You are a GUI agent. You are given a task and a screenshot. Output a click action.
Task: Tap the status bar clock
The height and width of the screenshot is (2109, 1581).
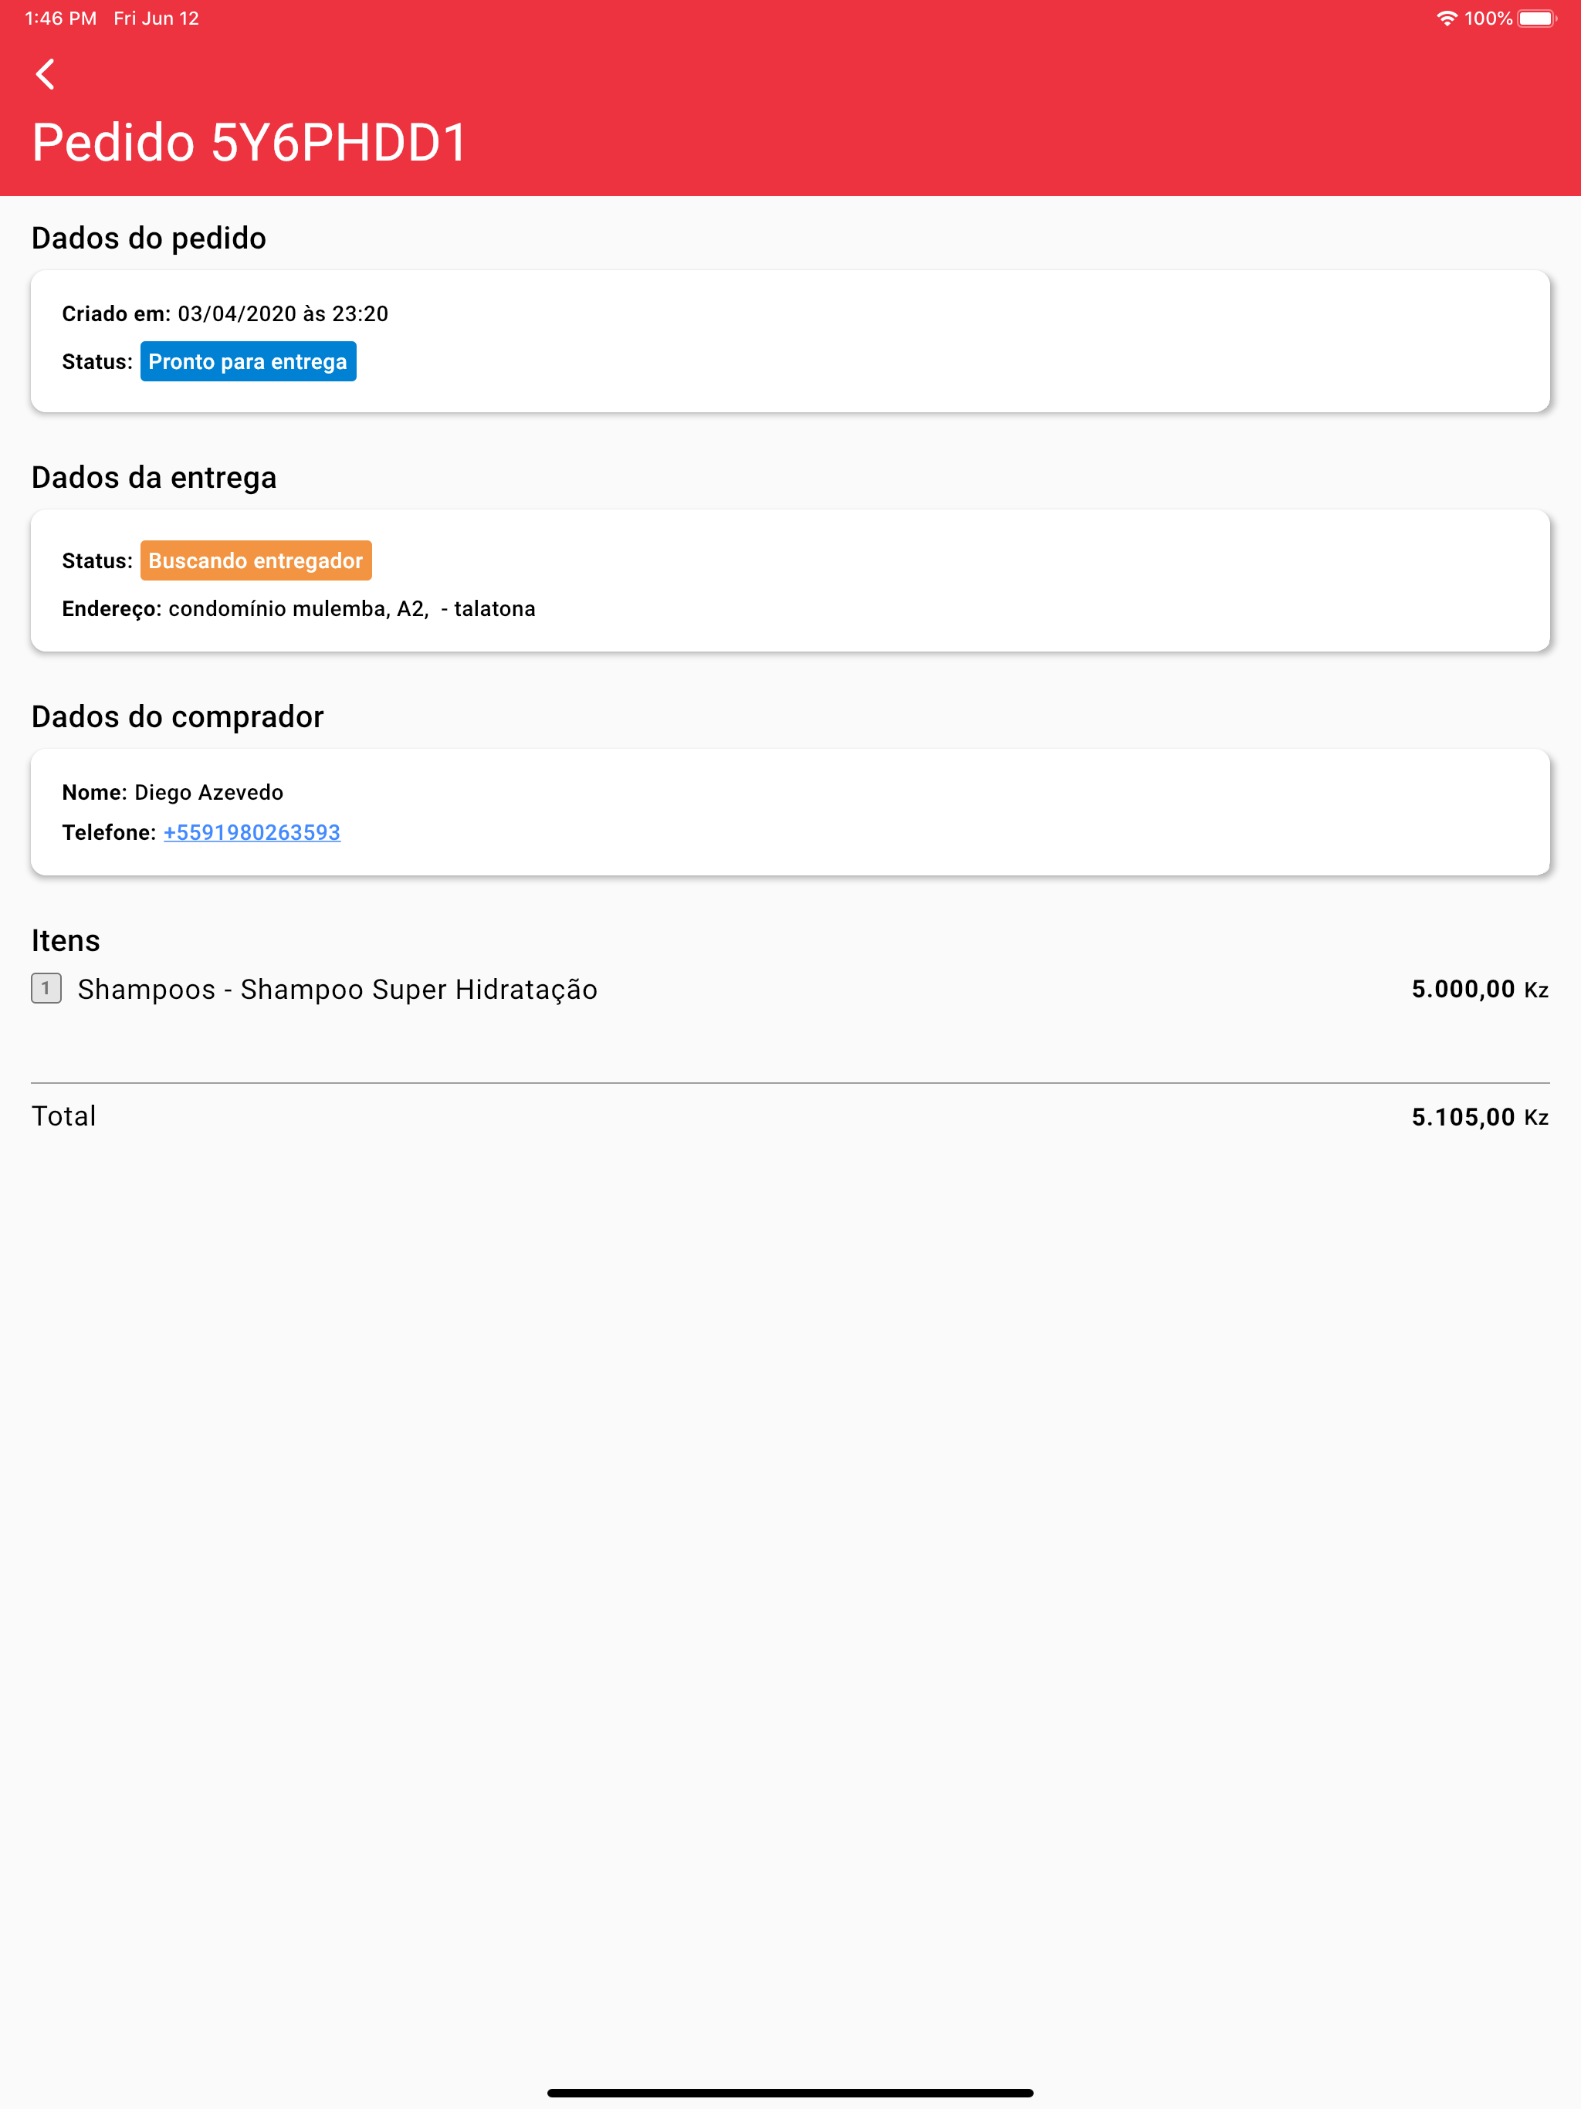[61, 18]
